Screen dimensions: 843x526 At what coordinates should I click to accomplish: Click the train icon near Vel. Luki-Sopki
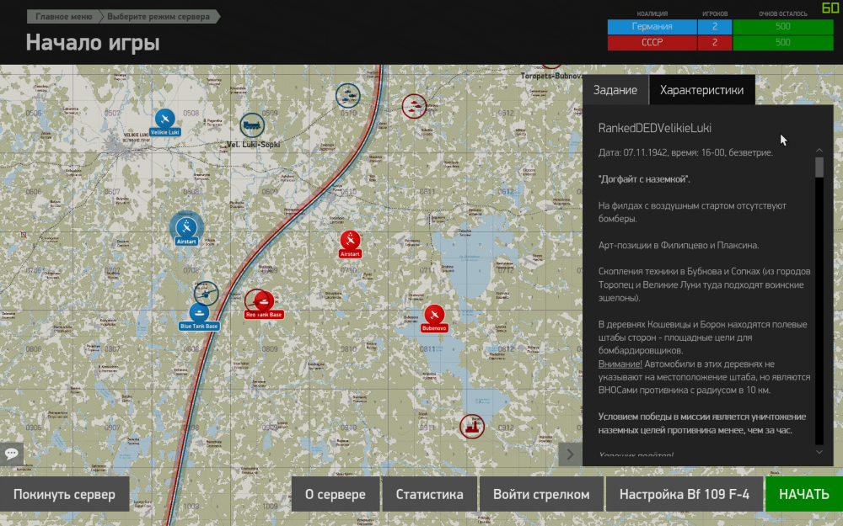pyautogui.click(x=251, y=125)
